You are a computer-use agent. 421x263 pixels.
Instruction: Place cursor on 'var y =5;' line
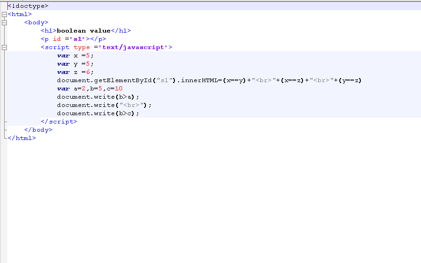[75, 64]
